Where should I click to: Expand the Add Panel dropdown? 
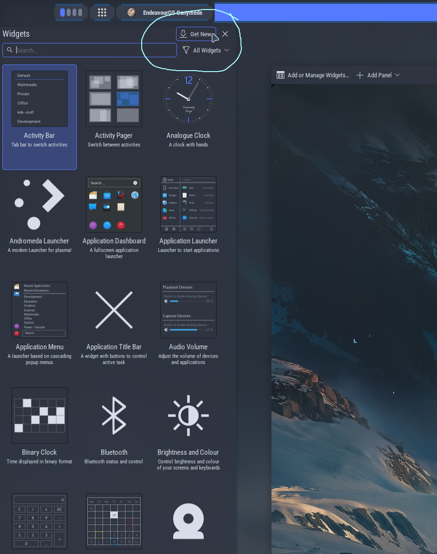coord(378,75)
